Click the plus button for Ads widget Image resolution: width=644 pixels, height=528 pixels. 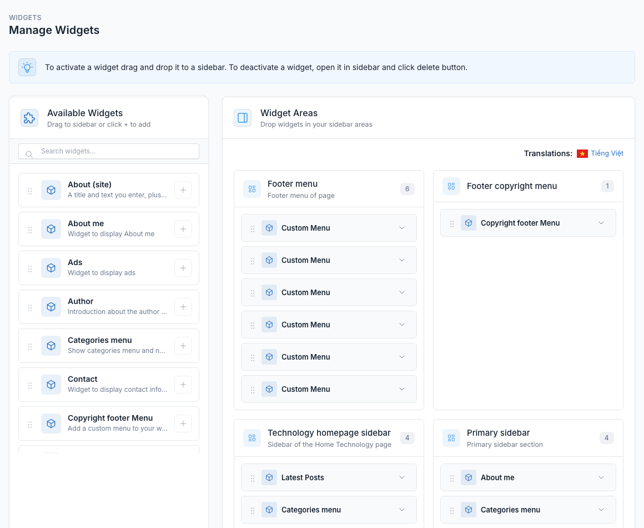pyautogui.click(x=183, y=268)
